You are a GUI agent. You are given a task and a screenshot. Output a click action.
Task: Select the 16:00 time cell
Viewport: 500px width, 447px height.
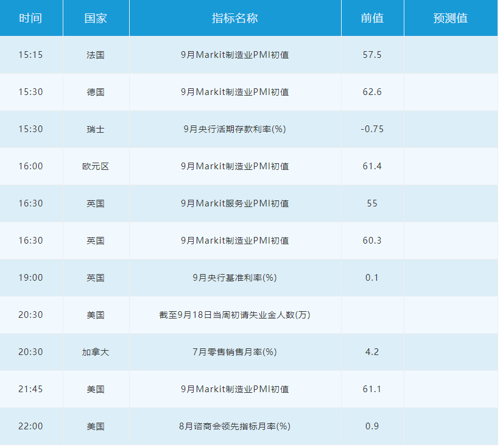point(30,166)
